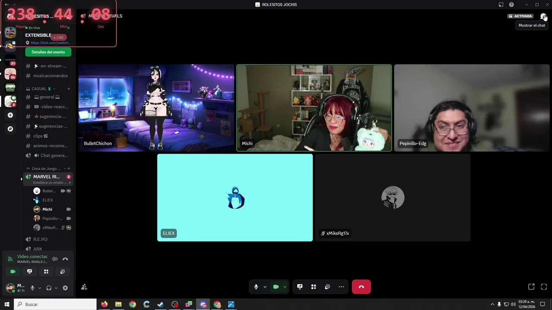This screenshot has width=552, height=310.
Task: Mute the microphone in call controls bar
Action: pos(256,287)
